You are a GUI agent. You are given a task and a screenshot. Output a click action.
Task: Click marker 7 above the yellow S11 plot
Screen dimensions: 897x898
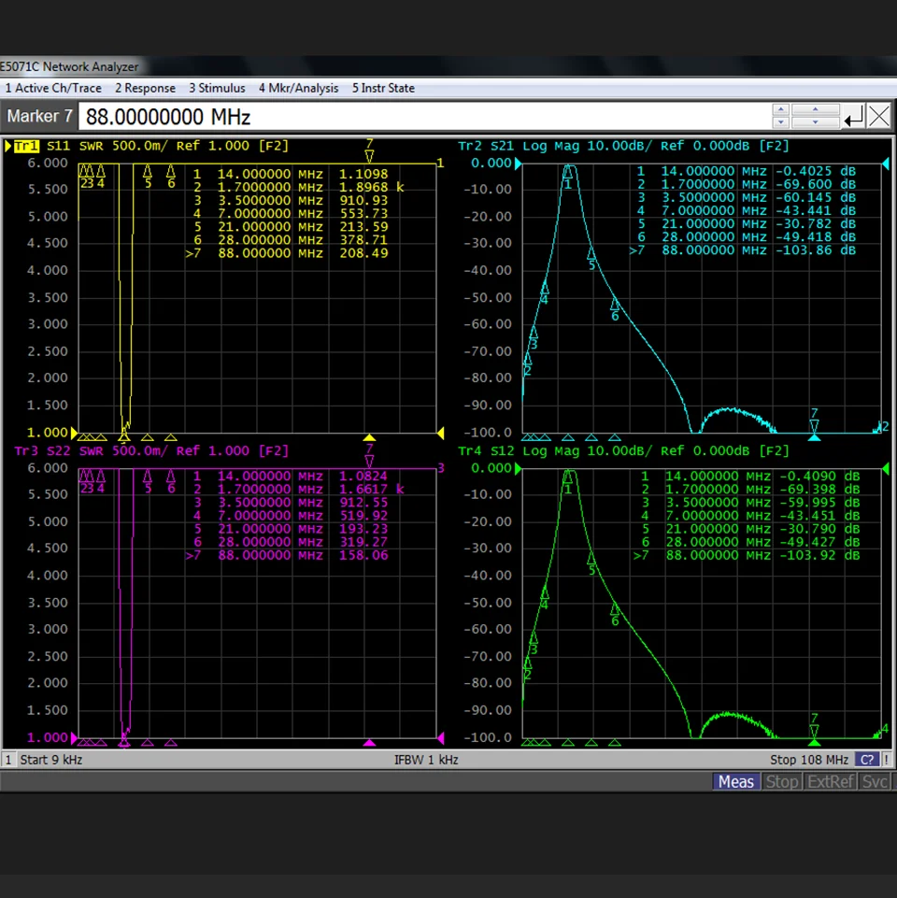[x=369, y=150]
